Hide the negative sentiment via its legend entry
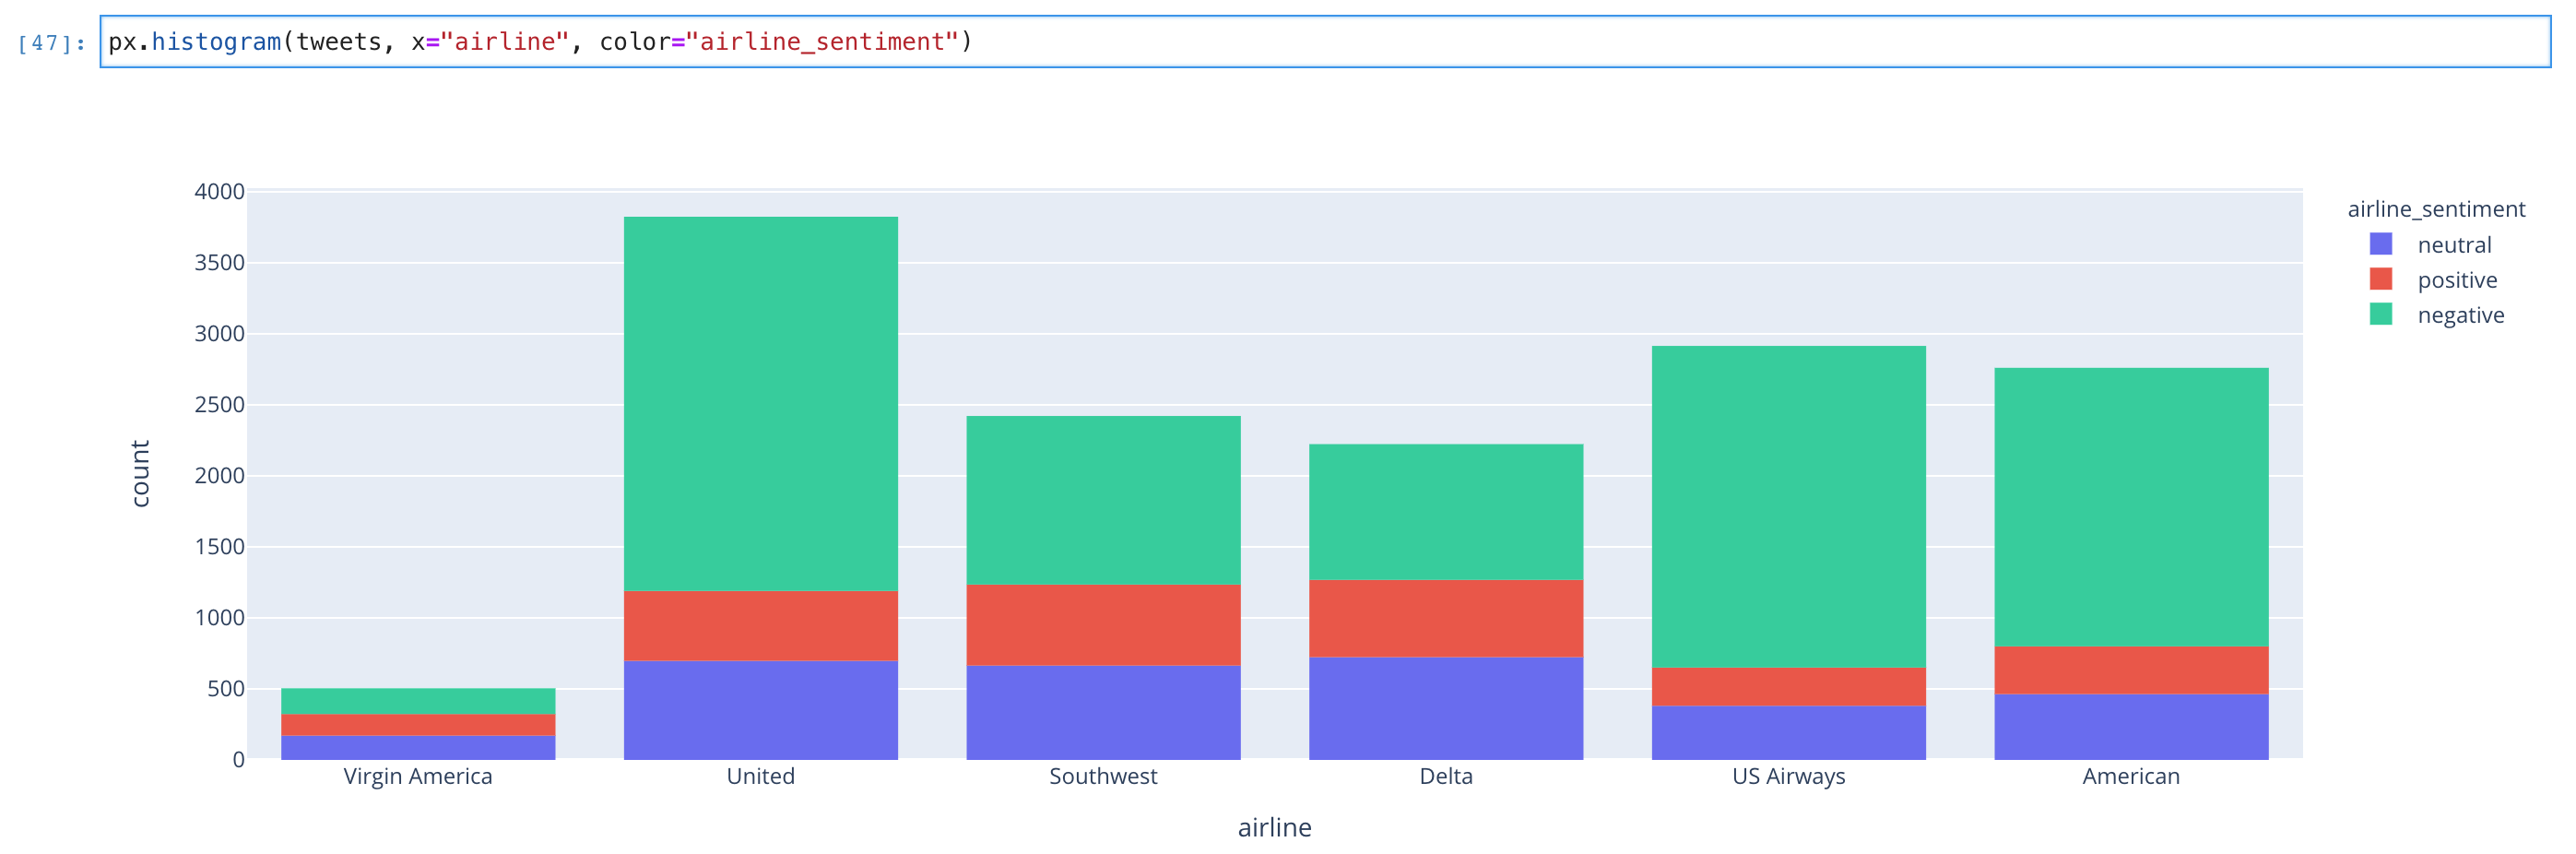Image resolution: width=2576 pixels, height=854 pixels. (2463, 315)
